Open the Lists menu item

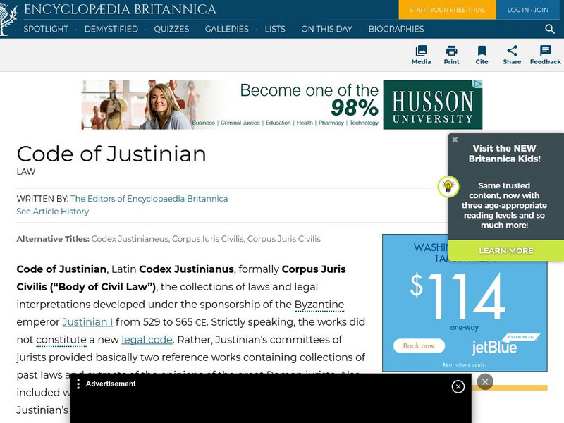click(275, 29)
